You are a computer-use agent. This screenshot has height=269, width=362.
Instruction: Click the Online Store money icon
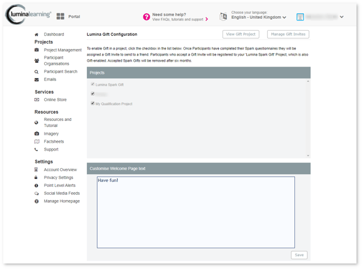(36, 100)
